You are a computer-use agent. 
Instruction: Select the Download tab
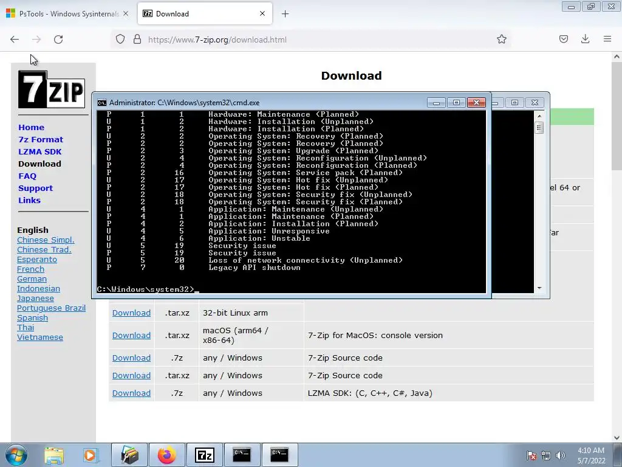pyautogui.click(x=205, y=13)
